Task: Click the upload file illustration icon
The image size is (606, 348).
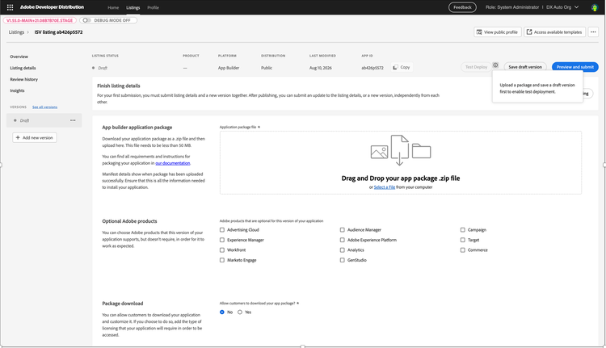Action: [x=401, y=150]
